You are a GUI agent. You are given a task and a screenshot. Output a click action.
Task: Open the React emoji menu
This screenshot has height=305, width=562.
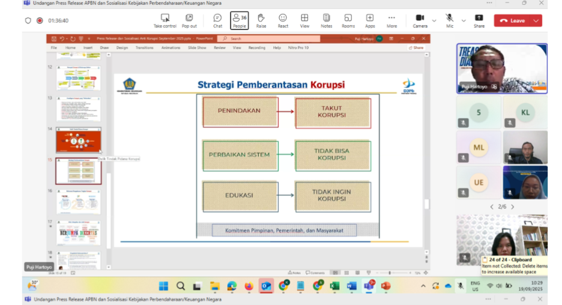click(x=283, y=20)
